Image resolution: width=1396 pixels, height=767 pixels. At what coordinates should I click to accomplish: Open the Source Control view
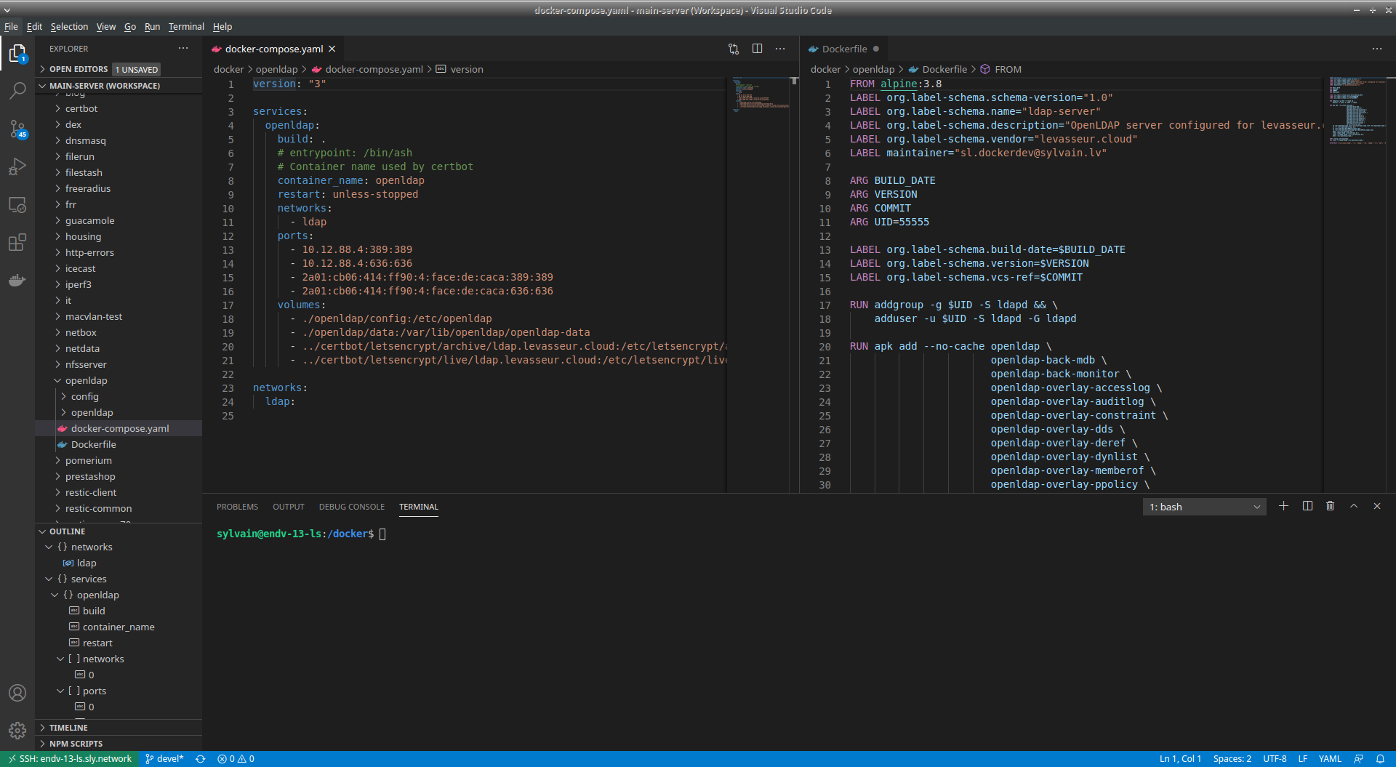[x=17, y=129]
